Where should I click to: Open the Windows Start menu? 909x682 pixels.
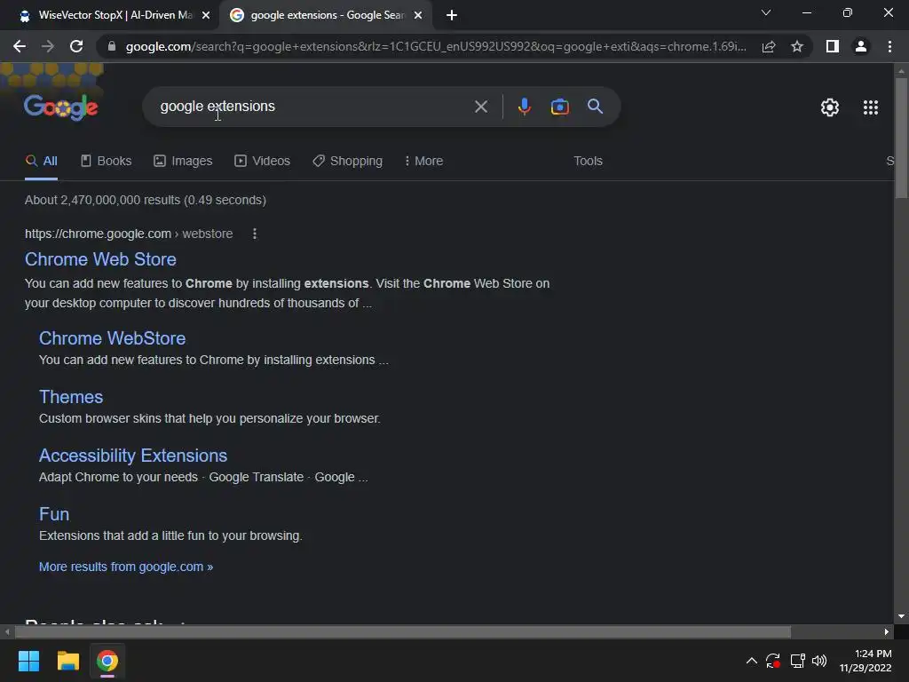pyautogui.click(x=28, y=661)
